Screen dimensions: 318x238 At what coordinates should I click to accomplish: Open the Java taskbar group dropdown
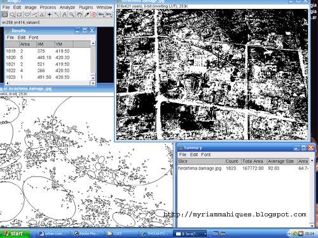[205, 234]
